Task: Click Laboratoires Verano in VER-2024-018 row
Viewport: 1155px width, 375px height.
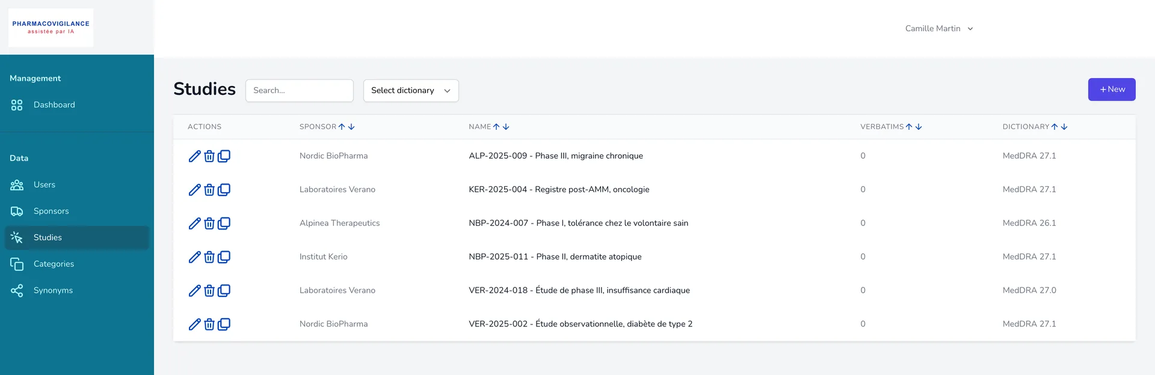Action: tap(337, 290)
